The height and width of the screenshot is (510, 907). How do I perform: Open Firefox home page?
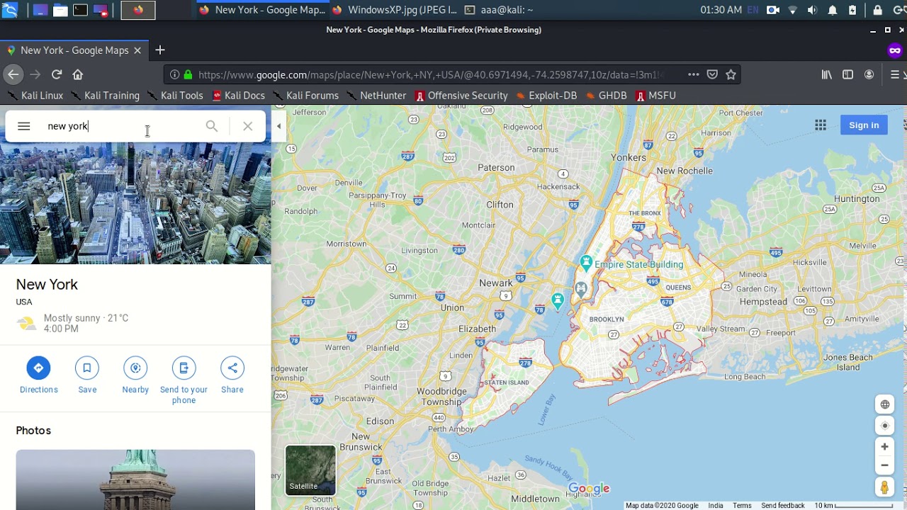point(78,74)
